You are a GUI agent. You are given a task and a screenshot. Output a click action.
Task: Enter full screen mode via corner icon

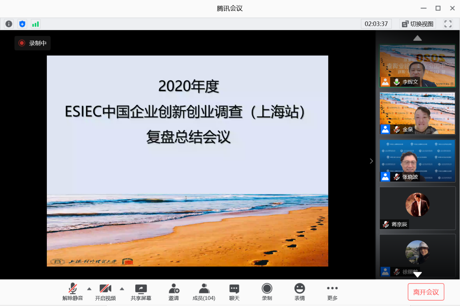point(448,24)
